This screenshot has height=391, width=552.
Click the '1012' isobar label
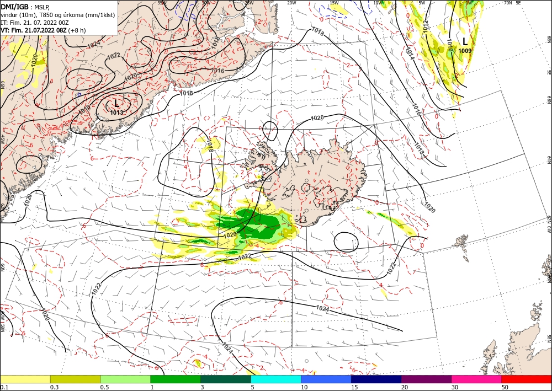[426, 27]
